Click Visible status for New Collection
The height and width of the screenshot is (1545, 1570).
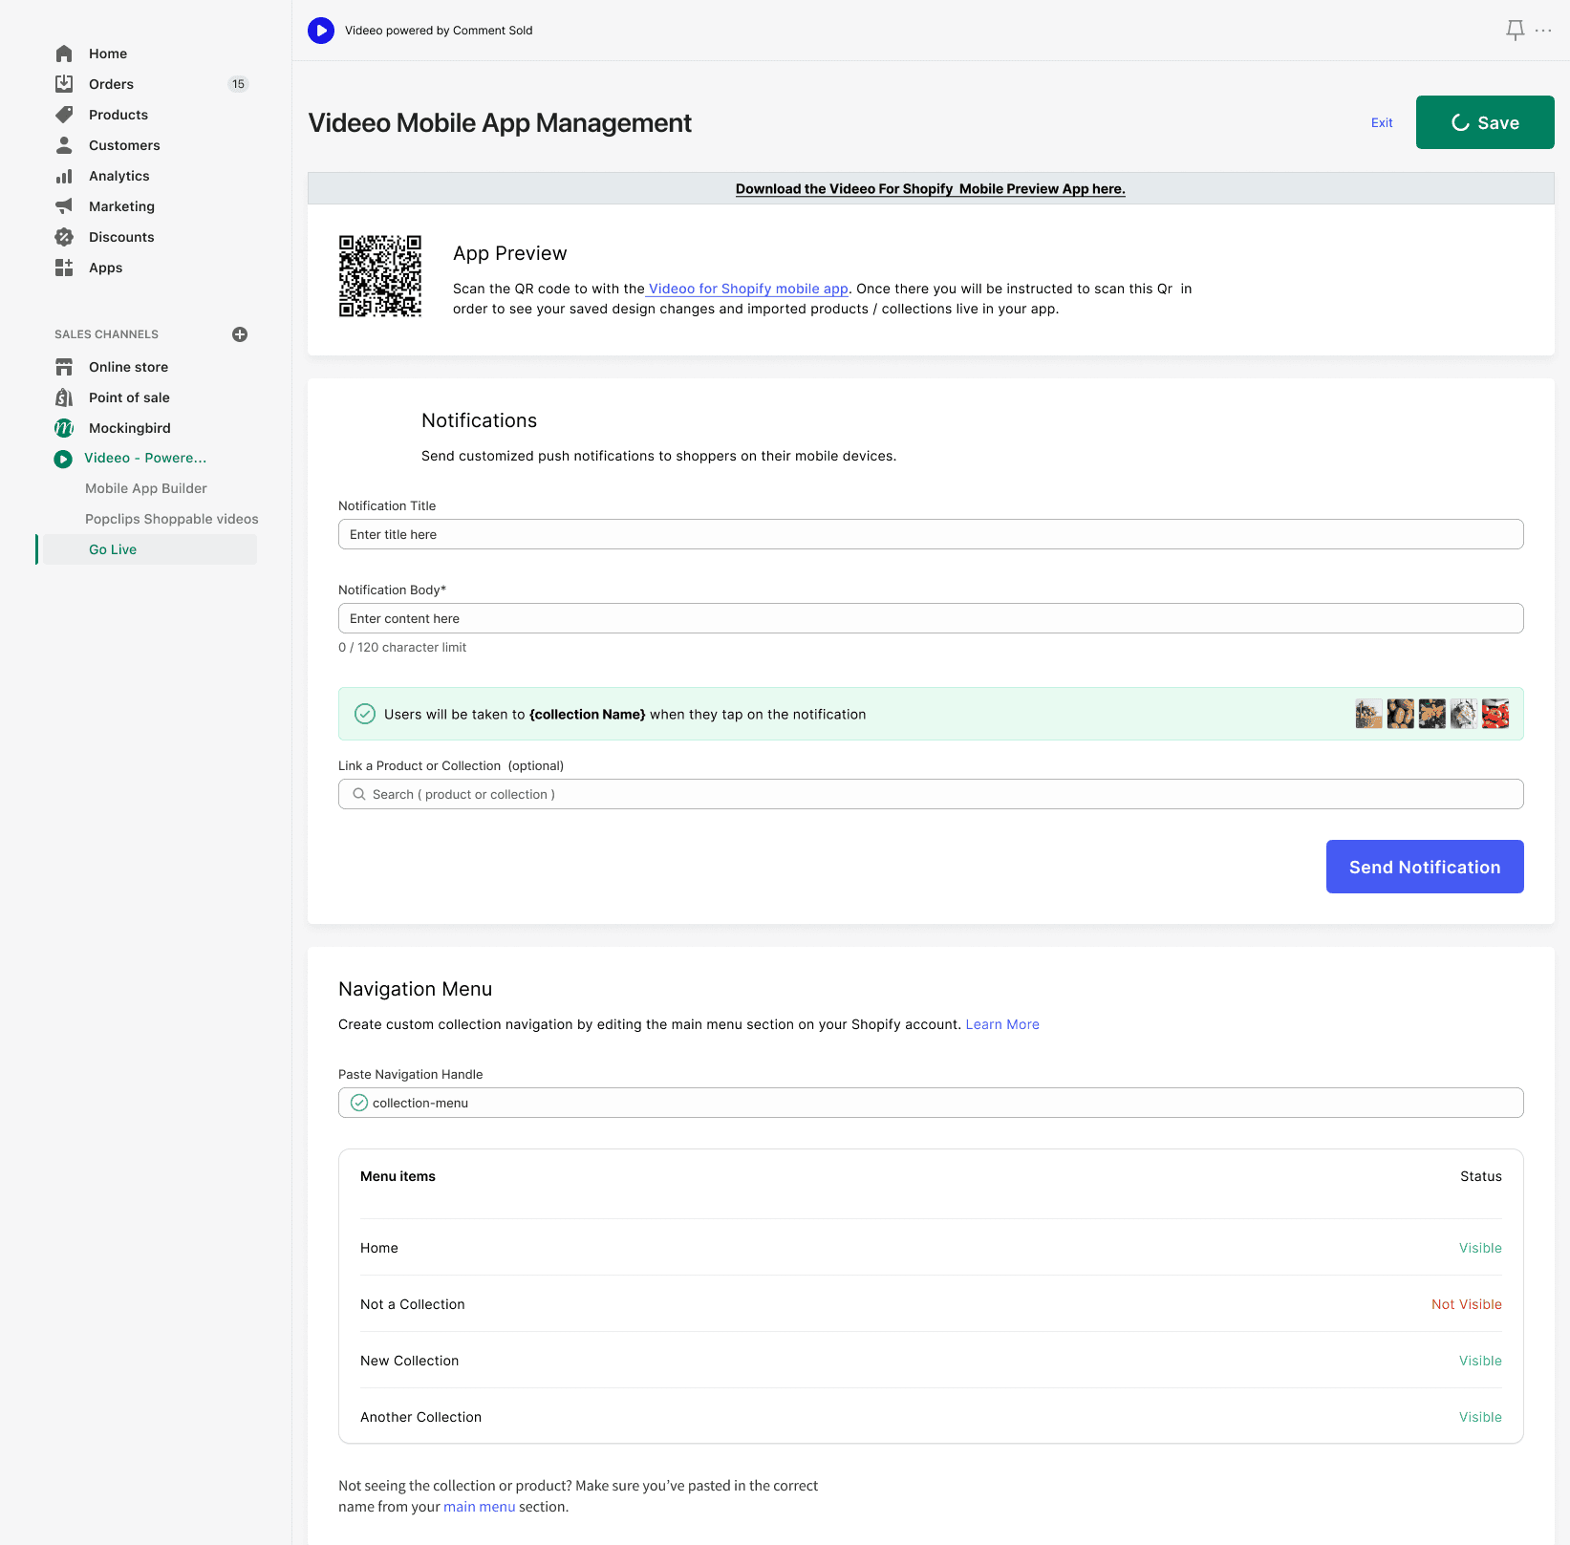(1480, 1361)
